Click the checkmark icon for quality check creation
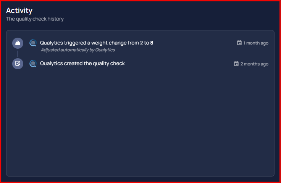The width and height of the screenshot is (281, 183). (x=18, y=64)
